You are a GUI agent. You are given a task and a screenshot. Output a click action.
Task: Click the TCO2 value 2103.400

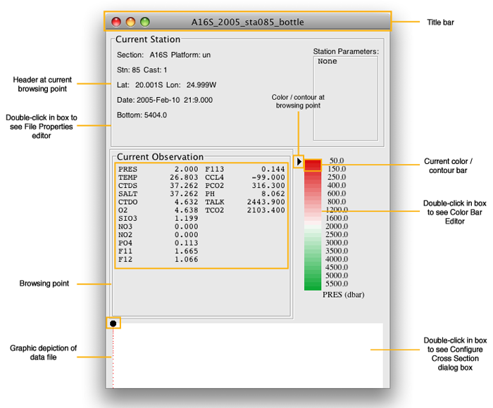click(266, 210)
